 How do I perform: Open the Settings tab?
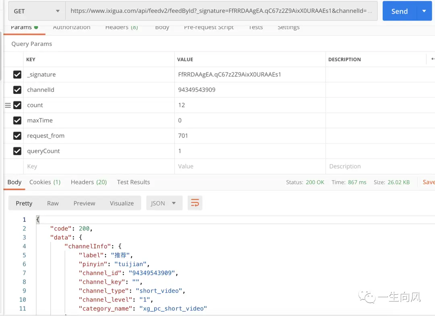point(288,28)
